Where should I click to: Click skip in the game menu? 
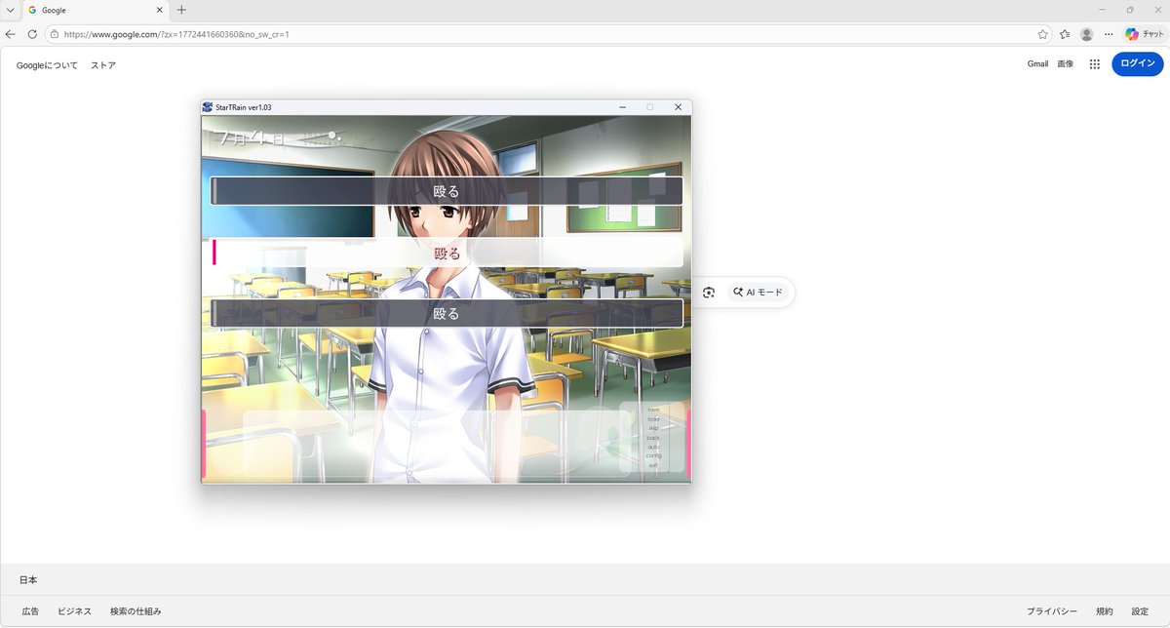[x=653, y=428]
